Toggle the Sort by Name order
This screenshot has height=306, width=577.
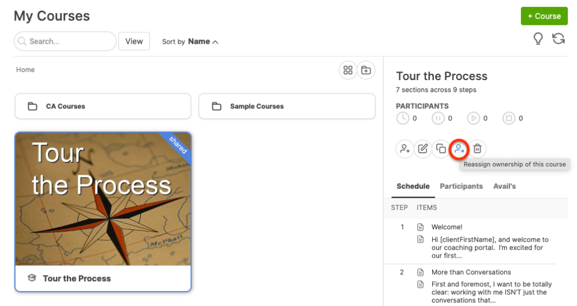coord(203,41)
